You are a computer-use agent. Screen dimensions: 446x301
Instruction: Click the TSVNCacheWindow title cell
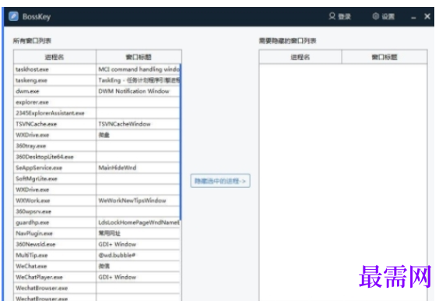coord(139,124)
